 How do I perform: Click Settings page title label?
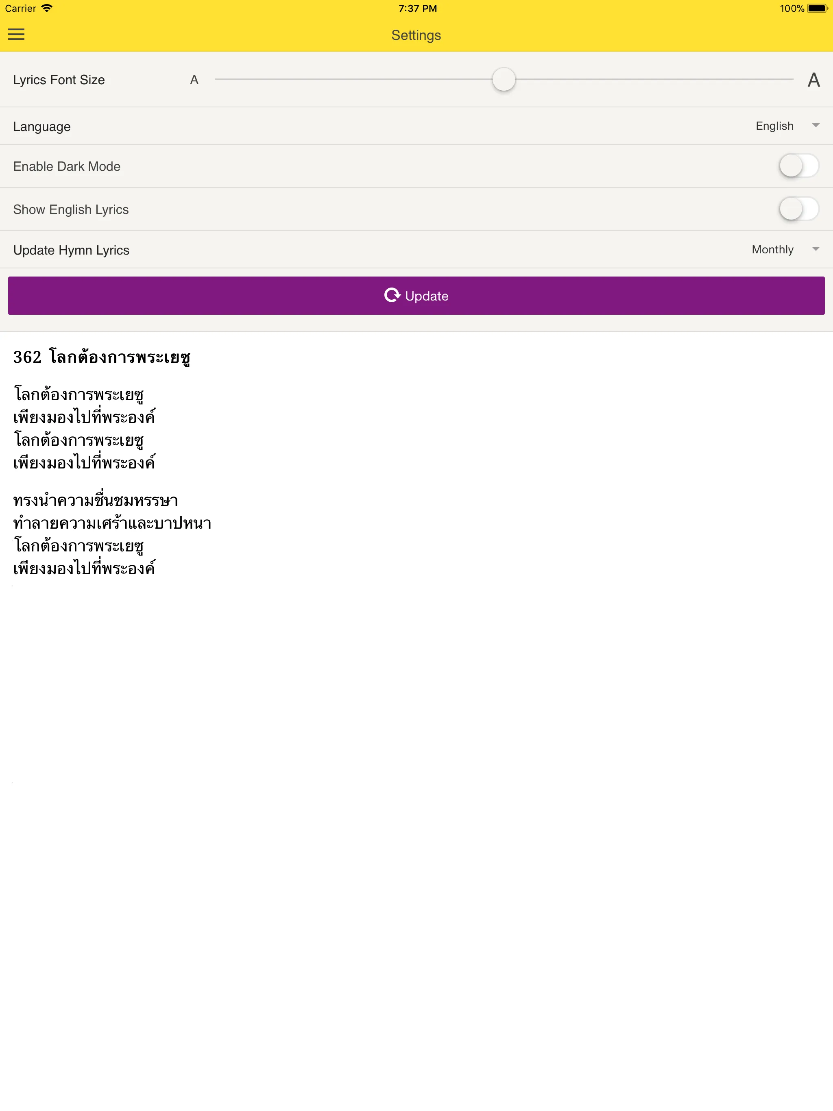pyautogui.click(x=416, y=34)
